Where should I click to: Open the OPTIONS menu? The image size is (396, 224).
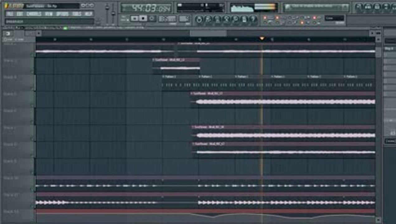[62, 14]
